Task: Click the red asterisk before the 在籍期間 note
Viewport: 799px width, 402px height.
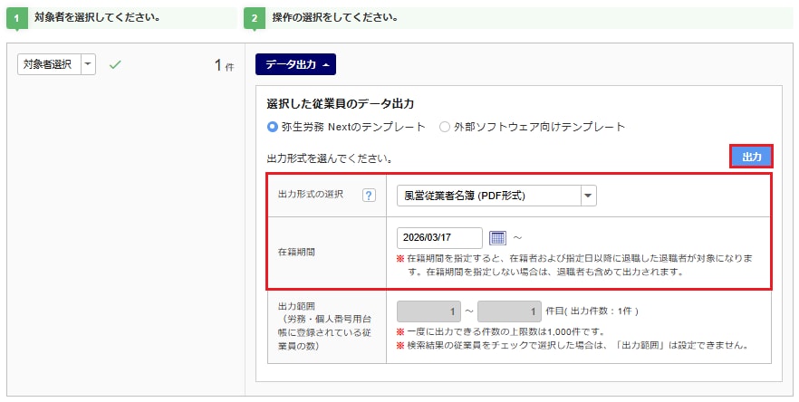Action: 401,259
